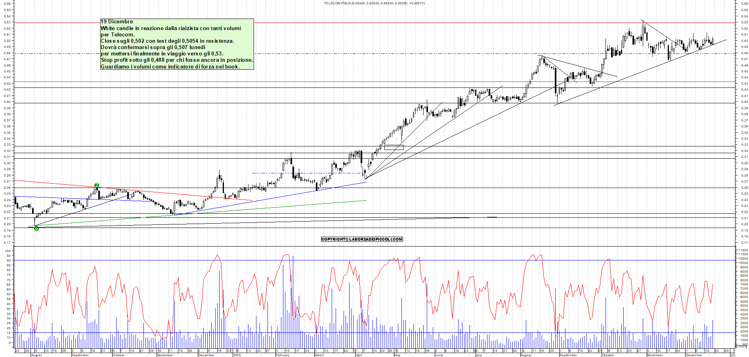Select the small rectangle drawn near 0.33
Viewport: 749px width, 357px height.
(394, 147)
